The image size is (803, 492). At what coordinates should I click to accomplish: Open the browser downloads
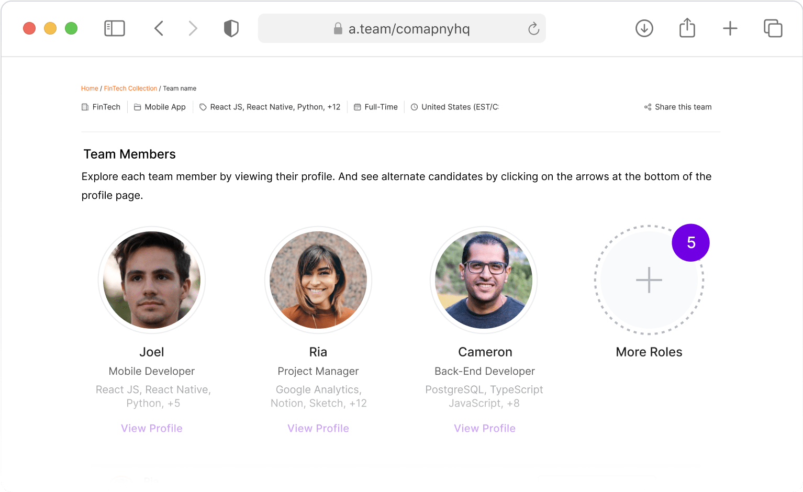tap(644, 28)
